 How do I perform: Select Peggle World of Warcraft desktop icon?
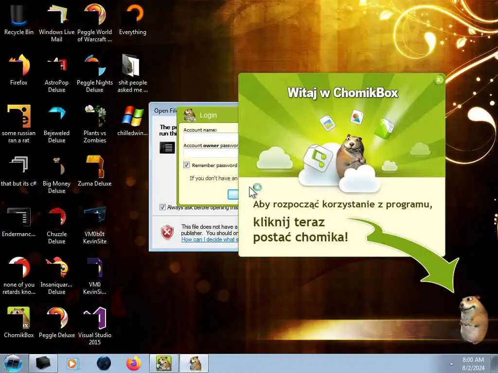[x=95, y=23]
